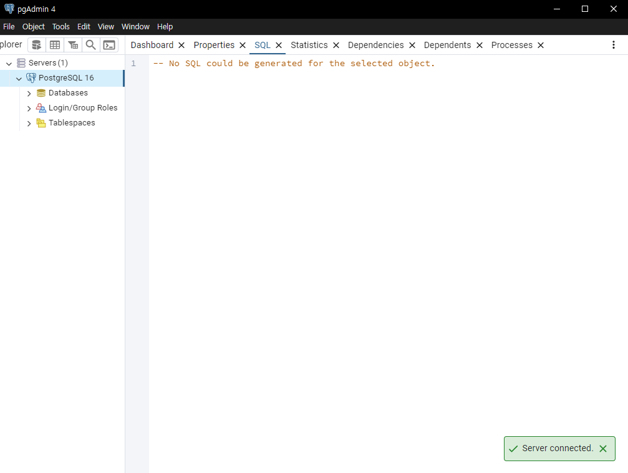
Task: Select PostgreSQL 16 in the tree
Action: tap(66, 78)
